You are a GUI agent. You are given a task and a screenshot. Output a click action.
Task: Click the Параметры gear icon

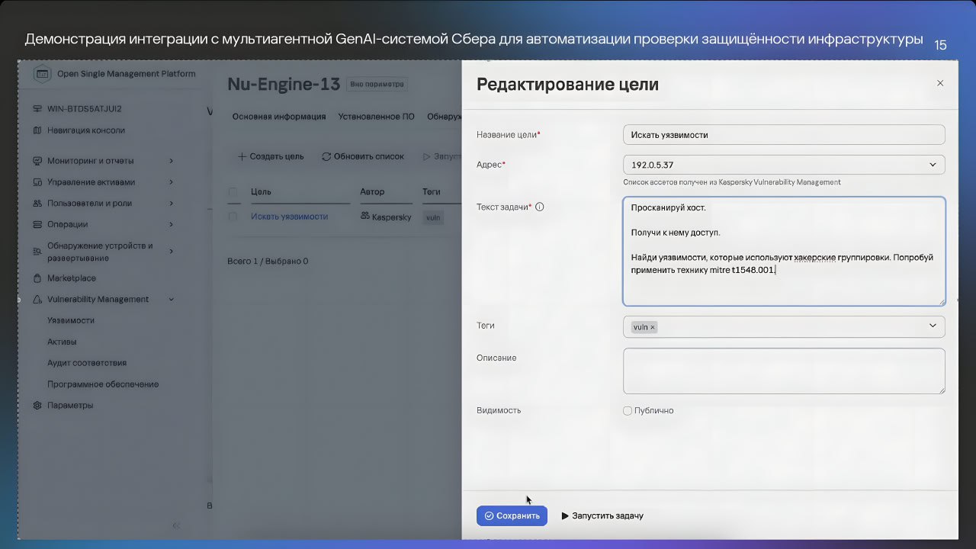coord(37,406)
